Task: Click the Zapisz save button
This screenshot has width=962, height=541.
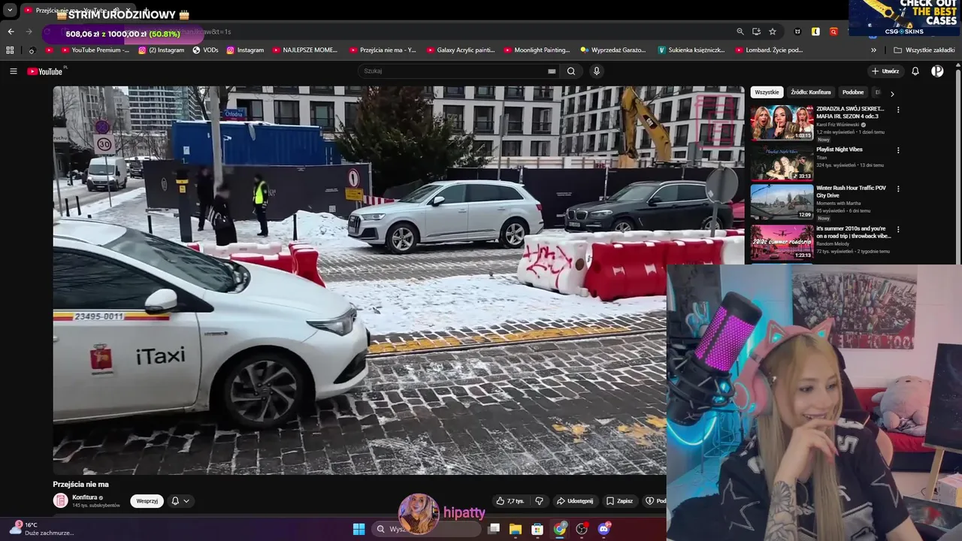Action: click(619, 501)
